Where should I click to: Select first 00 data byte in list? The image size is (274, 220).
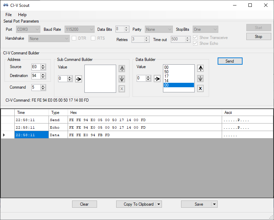pos(179,67)
